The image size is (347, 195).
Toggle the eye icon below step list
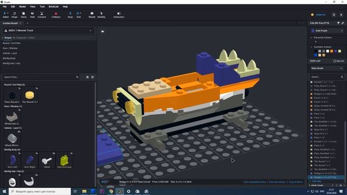[x=340, y=185]
